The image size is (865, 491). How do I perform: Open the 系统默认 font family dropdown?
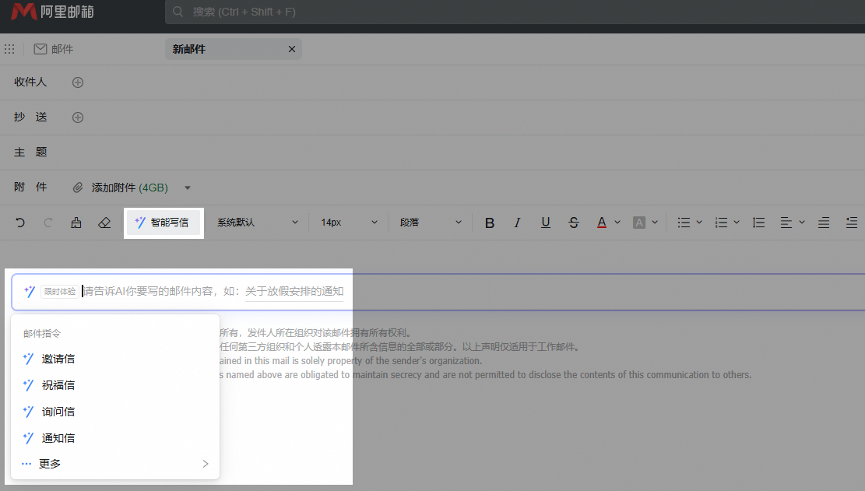(x=257, y=223)
